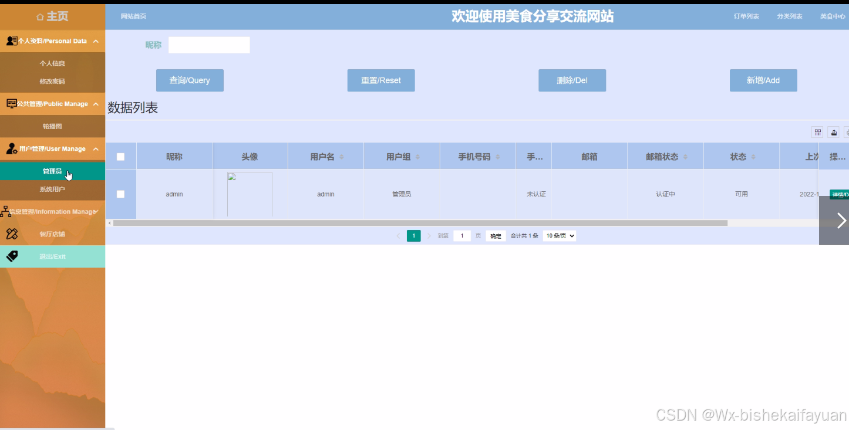
Task: Go to next page arrow in pagination
Action: [429, 236]
